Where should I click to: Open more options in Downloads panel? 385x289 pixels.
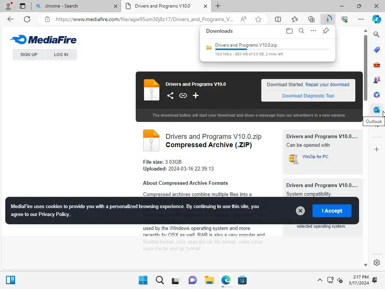(x=314, y=31)
